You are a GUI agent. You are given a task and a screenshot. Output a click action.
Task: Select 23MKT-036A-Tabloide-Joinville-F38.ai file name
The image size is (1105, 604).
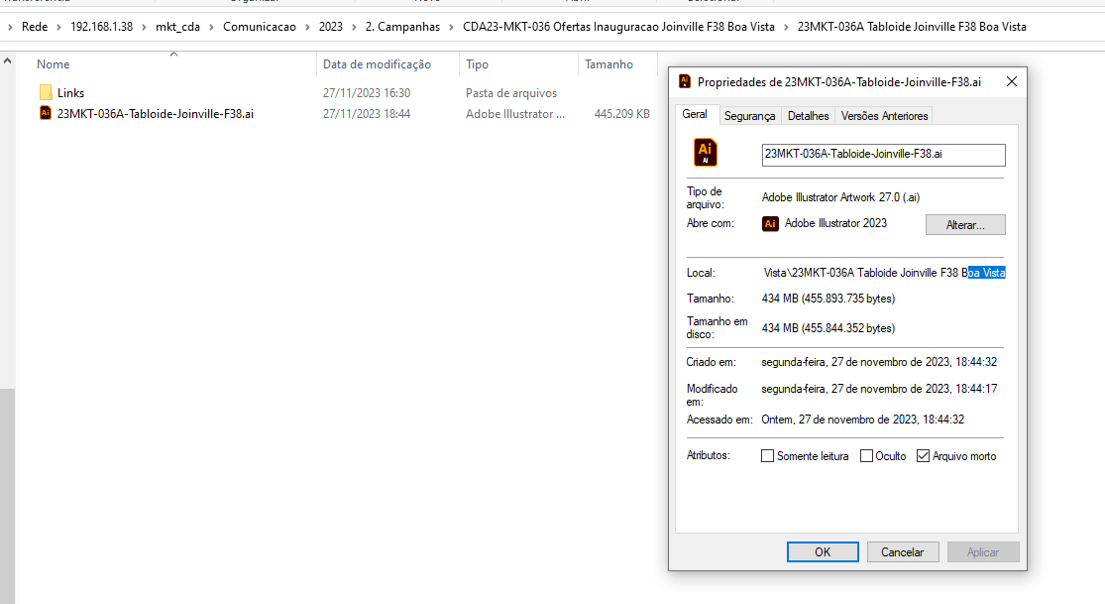[x=155, y=114]
